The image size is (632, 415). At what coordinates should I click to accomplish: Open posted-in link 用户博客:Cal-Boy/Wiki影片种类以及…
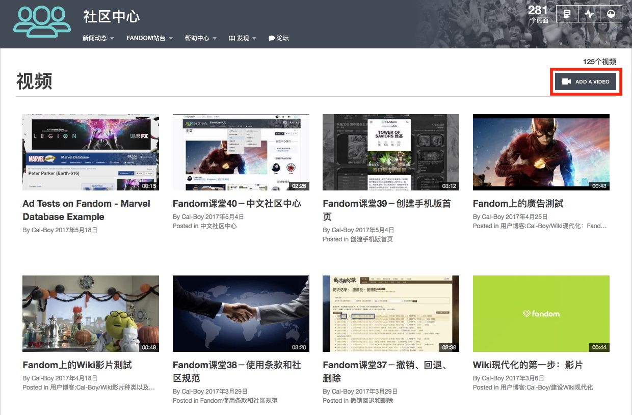coord(102,388)
